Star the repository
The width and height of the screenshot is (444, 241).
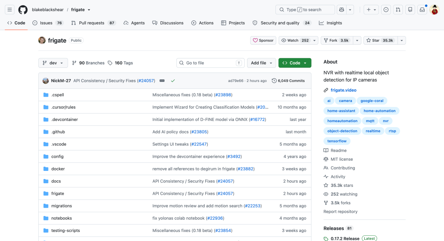tap(381, 40)
